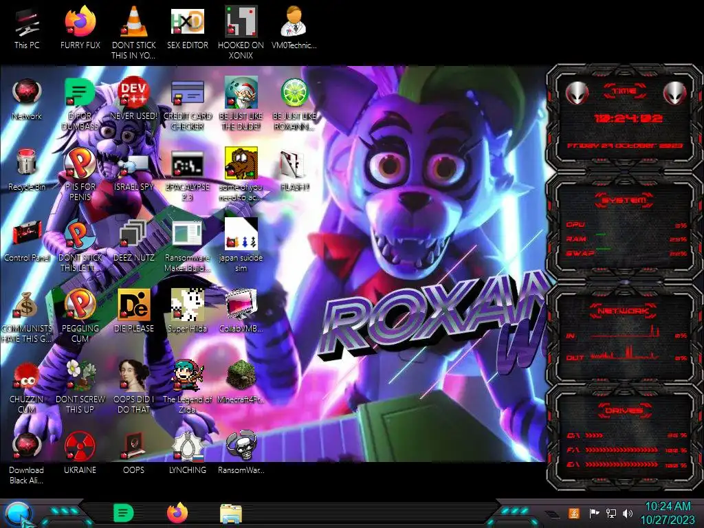The width and height of the screenshot is (704, 528).
Task: Click the SWAP usage row in System widget
Action: click(x=626, y=253)
